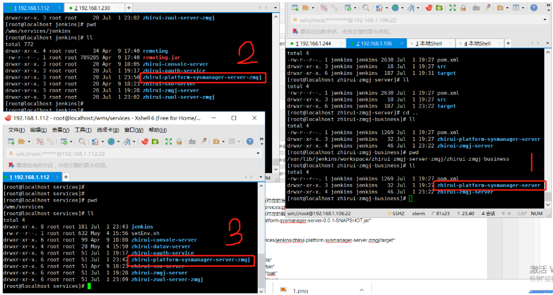Switch to tab 1 192.168.1.244
Screen dimensions: 553x295
click(315, 43)
